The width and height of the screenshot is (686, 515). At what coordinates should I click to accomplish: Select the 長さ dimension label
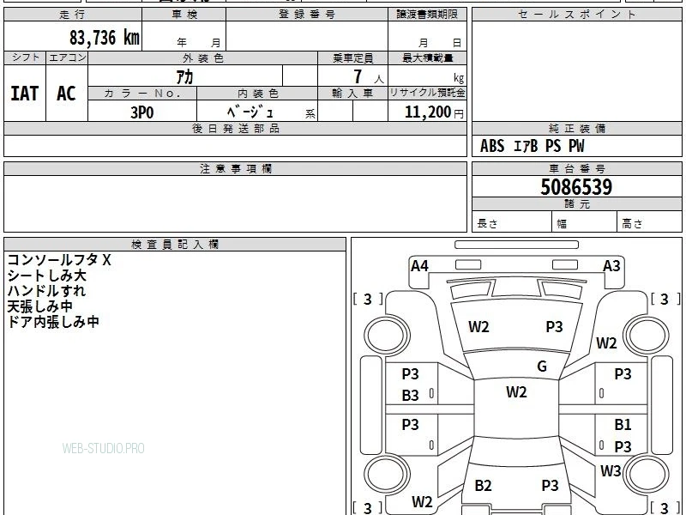(487, 223)
